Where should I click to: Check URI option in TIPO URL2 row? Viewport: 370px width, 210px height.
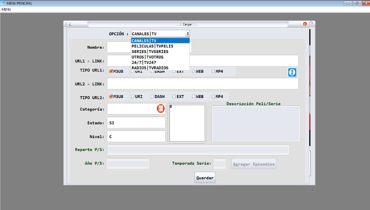pos(132,97)
